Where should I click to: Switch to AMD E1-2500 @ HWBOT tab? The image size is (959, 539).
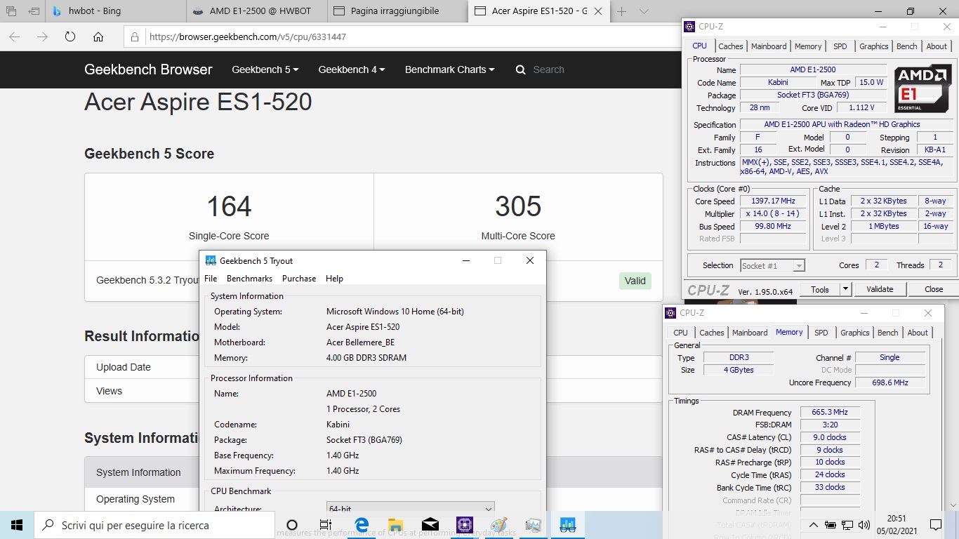point(258,11)
